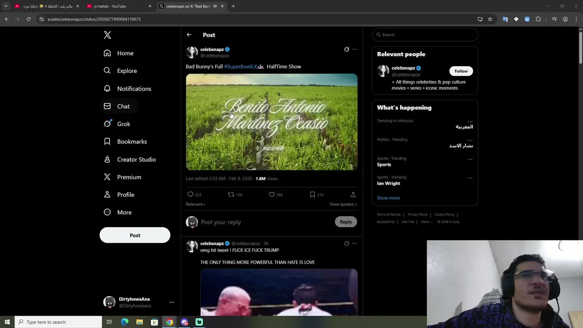Click the Reply button
The height and width of the screenshot is (328, 583).
pyautogui.click(x=346, y=222)
